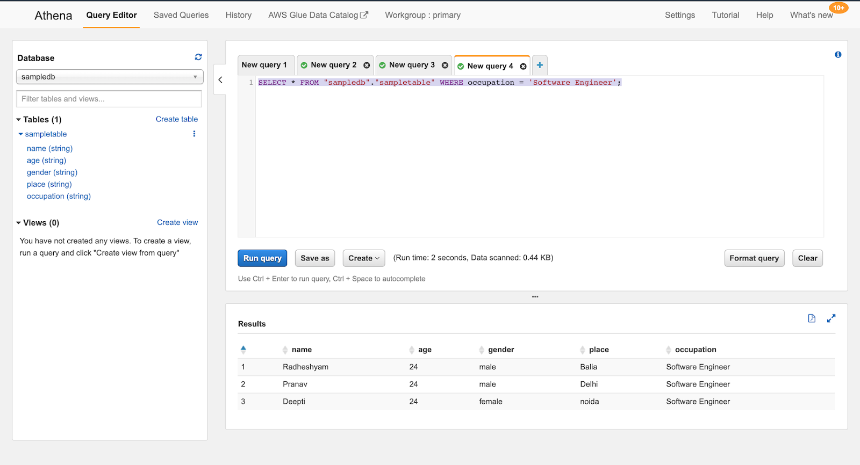
Task: Click the Athena logo text
Action: pos(53,16)
